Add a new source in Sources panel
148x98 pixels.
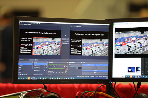tap(34, 74)
